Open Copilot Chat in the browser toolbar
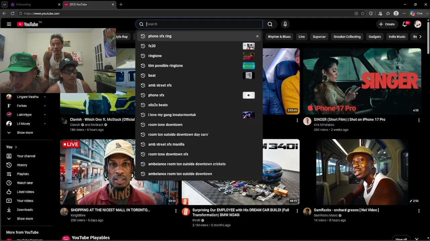430x241 pixels. [x=417, y=13]
